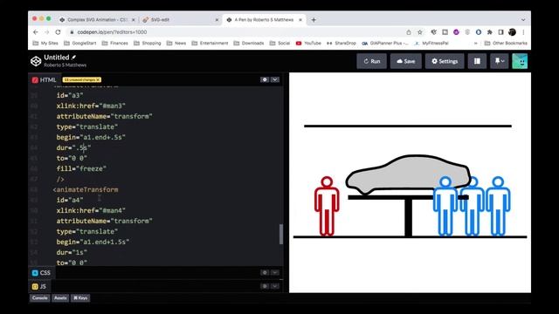Open the Console panel
The width and height of the screenshot is (559, 314).
[40, 298]
